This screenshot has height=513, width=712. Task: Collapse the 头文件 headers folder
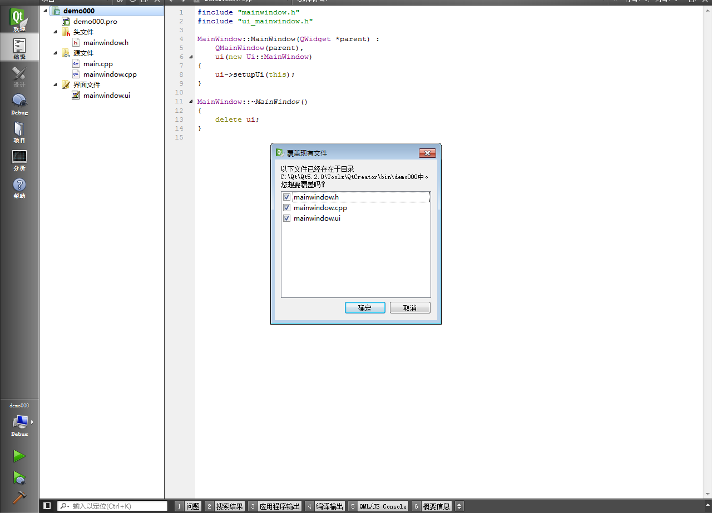click(x=55, y=32)
